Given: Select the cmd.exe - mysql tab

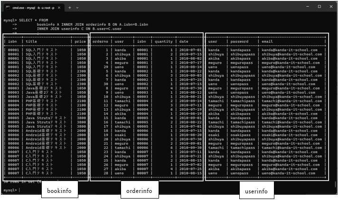Looking at the screenshot, I should pyautogui.click(x=33, y=7).
